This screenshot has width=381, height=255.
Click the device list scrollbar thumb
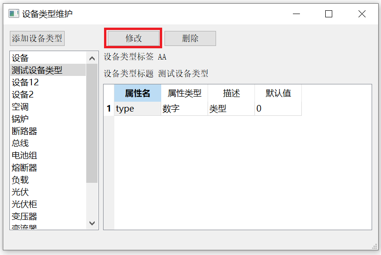[92, 123]
